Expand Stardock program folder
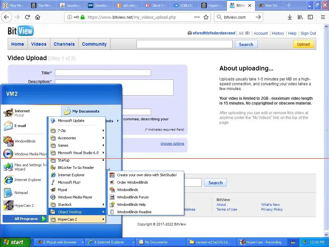Viewport: 329px width, 247px height. [x=77, y=205]
